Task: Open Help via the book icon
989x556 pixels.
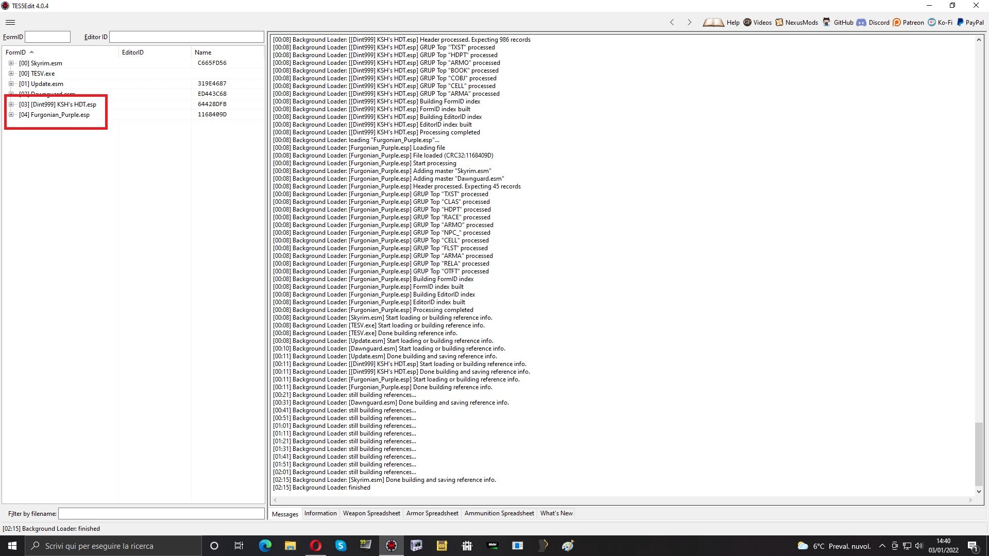Action: (721, 22)
